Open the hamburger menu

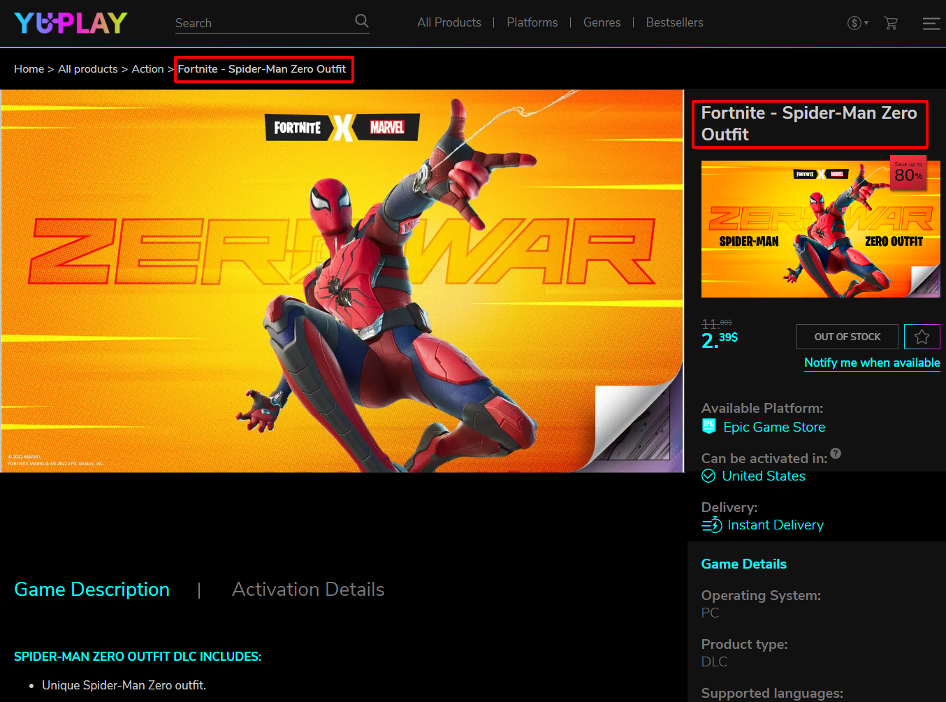tap(931, 23)
